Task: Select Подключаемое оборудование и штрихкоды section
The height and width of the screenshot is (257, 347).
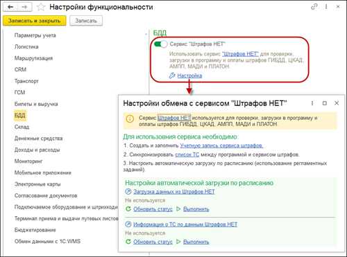Action: tap(66, 207)
